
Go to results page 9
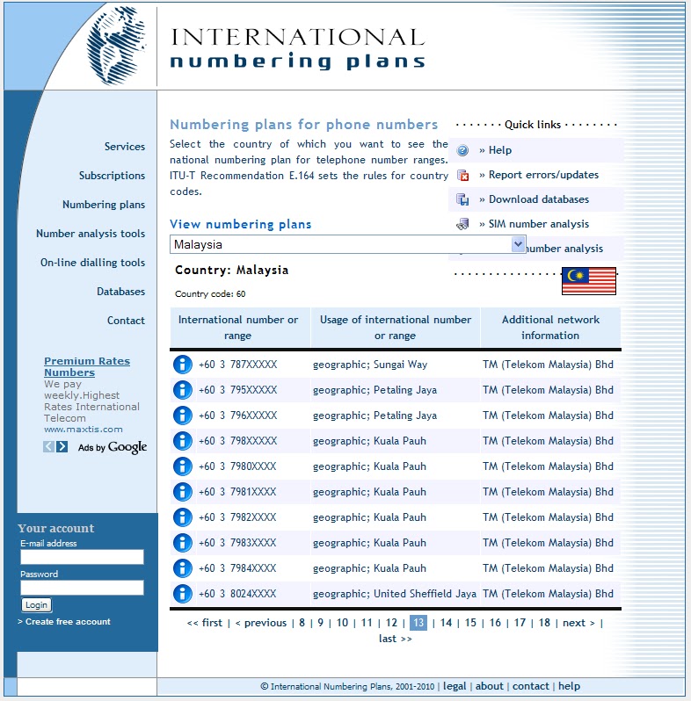point(320,623)
